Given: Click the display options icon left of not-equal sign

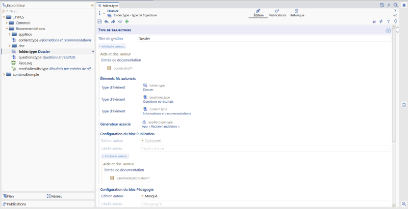Looking at the screenshot, I should 374,21.
